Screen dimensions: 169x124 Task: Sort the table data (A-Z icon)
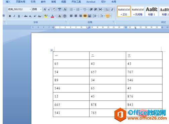pos(107,9)
